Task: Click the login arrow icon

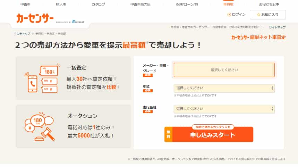Action: coord(229,15)
